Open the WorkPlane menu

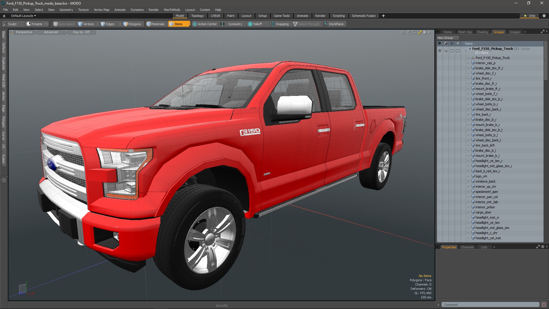(334, 24)
